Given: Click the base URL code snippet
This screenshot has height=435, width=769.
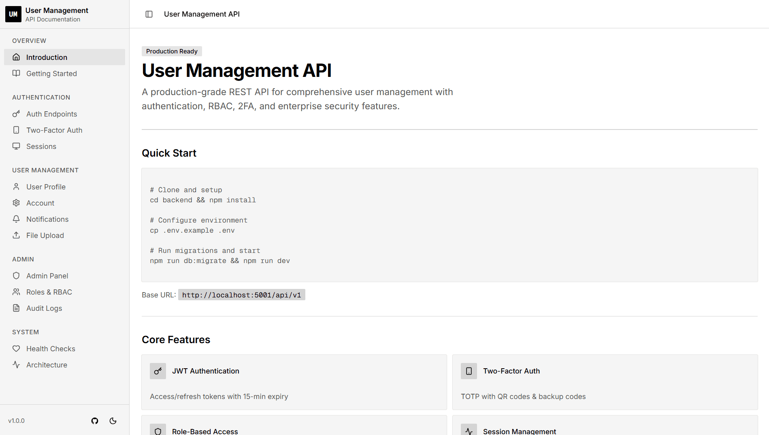Looking at the screenshot, I should tap(241, 295).
